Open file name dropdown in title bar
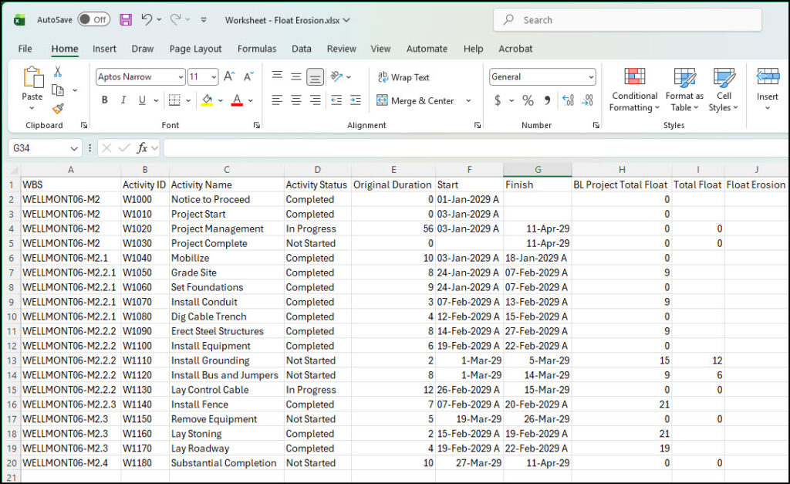 [346, 20]
